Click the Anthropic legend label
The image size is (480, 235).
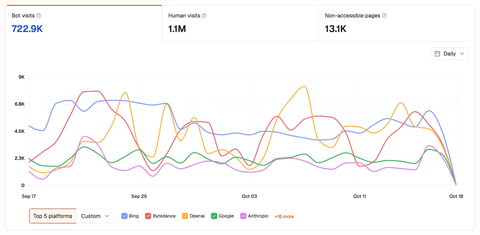[x=258, y=216]
